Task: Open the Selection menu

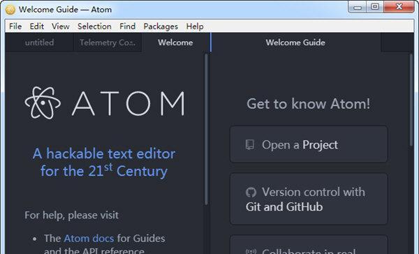Action: coord(94,27)
